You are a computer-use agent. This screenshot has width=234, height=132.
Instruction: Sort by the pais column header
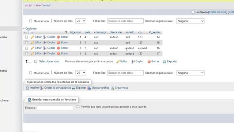click(87, 32)
